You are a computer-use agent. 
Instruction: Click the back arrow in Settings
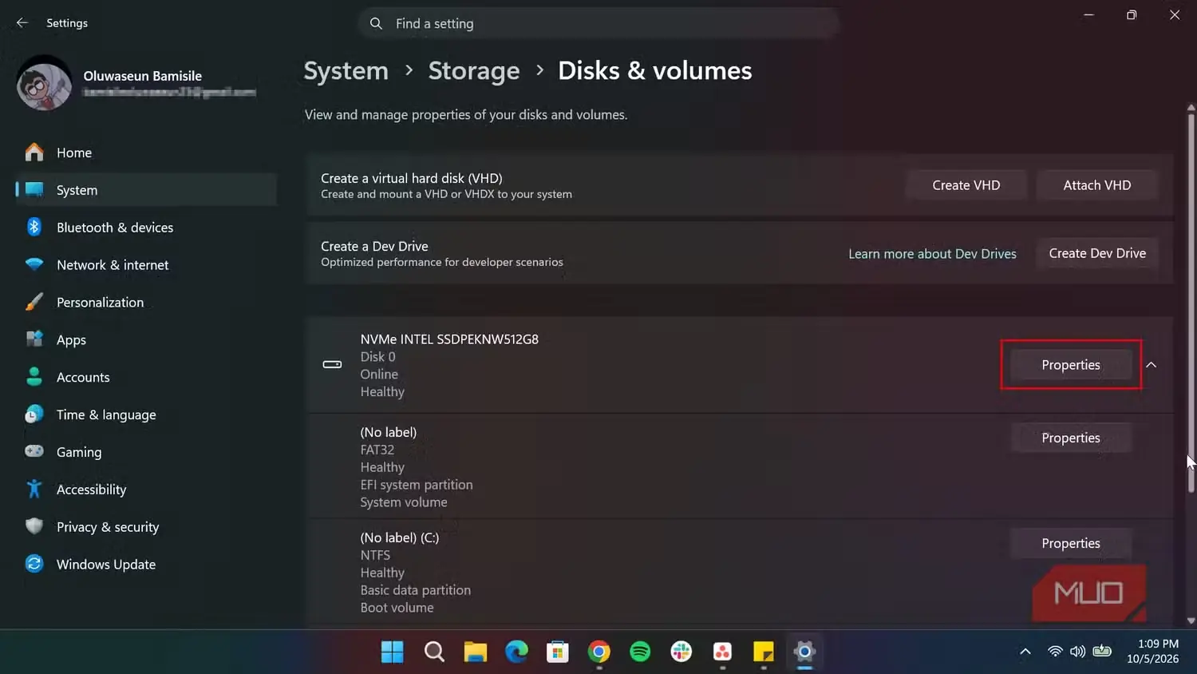click(x=22, y=23)
